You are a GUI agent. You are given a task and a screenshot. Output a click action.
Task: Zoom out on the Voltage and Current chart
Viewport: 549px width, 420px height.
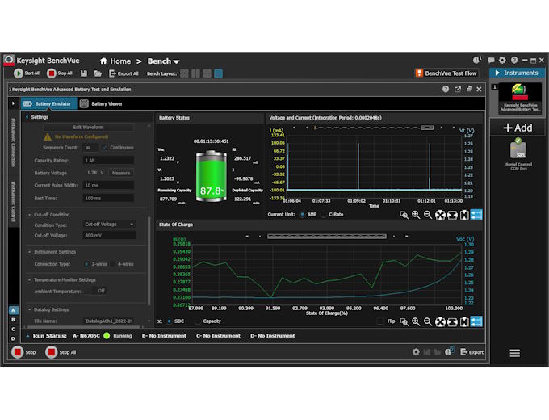[x=428, y=215]
